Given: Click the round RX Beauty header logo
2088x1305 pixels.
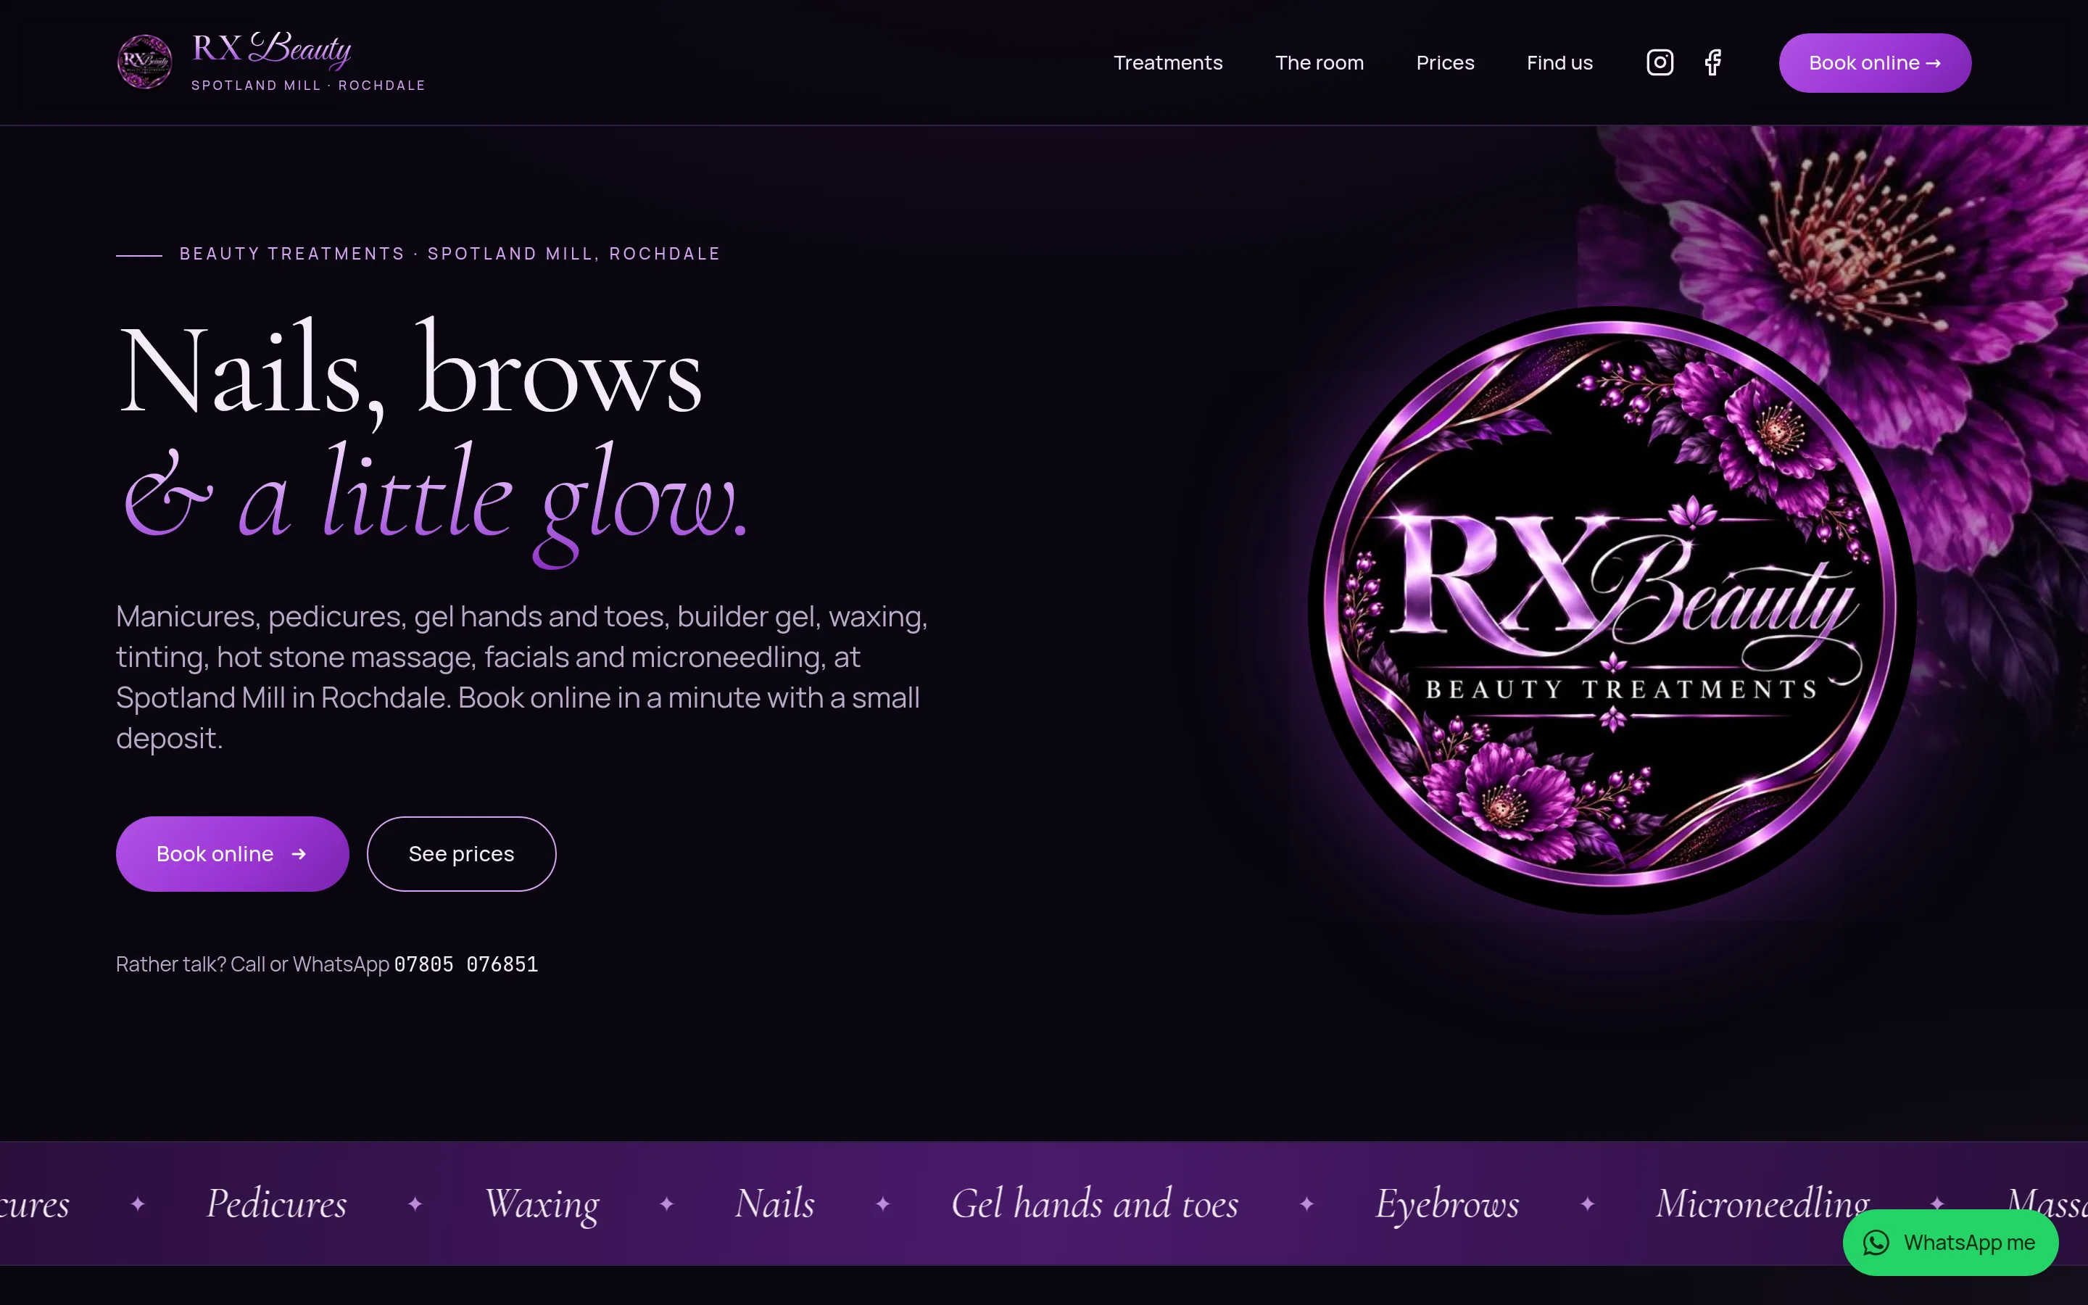Looking at the screenshot, I should coord(144,62).
